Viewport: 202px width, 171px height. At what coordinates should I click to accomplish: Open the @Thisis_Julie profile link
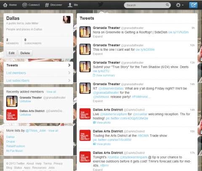pos(36,131)
